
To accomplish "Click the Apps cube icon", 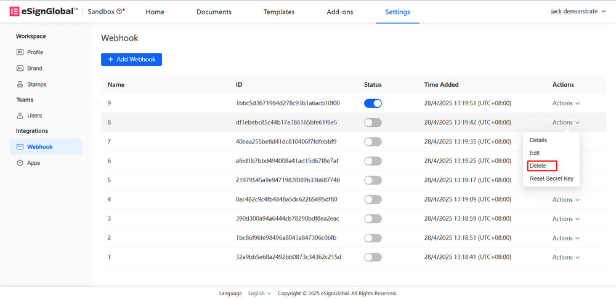I will (20, 163).
